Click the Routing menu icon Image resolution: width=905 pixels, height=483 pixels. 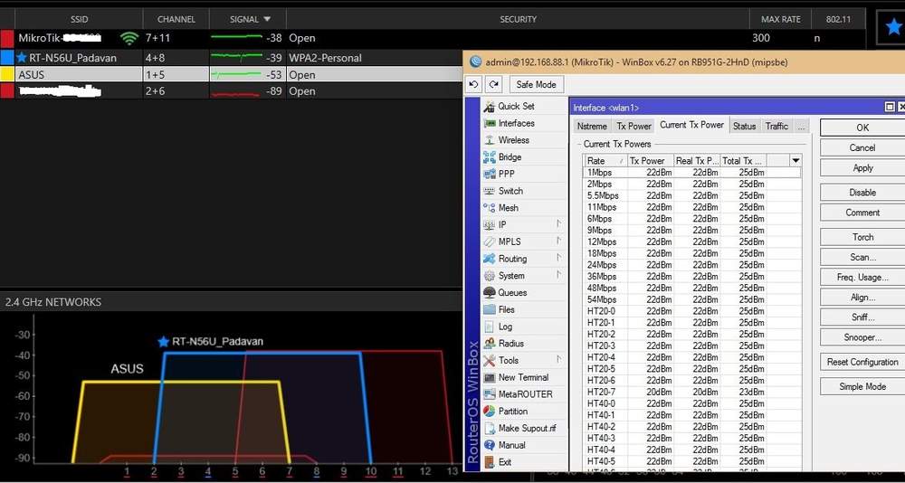click(x=490, y=259)
